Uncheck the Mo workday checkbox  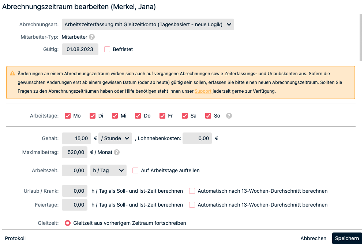pos(68,116)
